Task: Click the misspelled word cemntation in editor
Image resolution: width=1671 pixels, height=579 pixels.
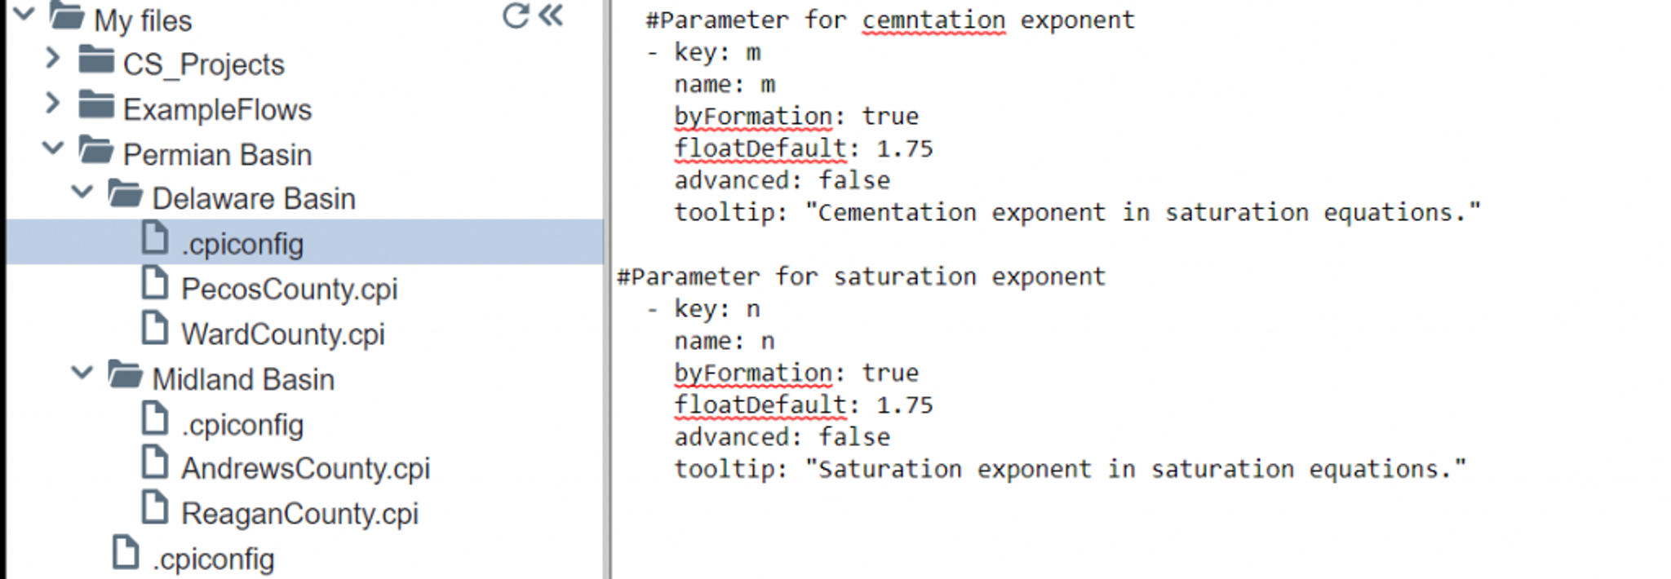Action: (x=933, y=20)
